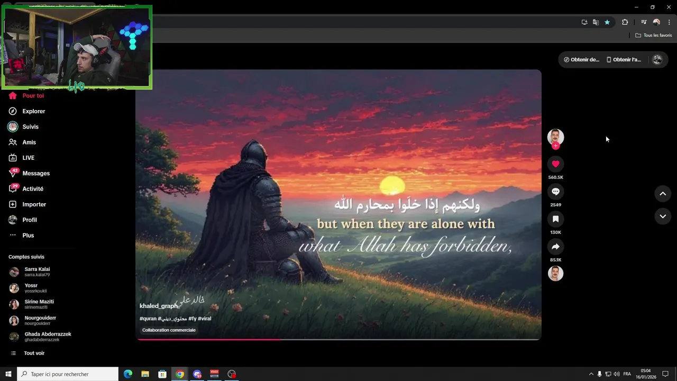Like the video with the heart icon
The image size is (677, 381).
[555, 164]
